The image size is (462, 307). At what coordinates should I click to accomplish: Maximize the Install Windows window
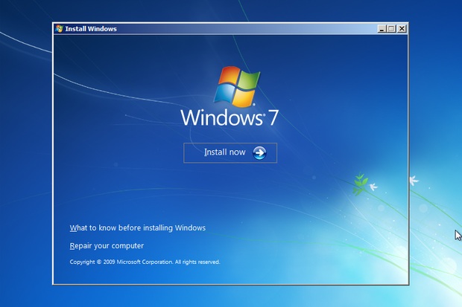click(391, 28)
